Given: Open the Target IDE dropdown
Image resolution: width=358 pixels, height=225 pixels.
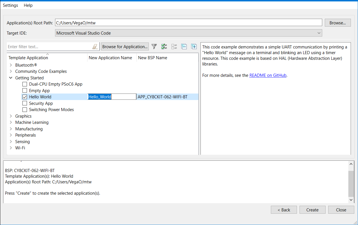Looking at the screenshot, I should 189,33.
